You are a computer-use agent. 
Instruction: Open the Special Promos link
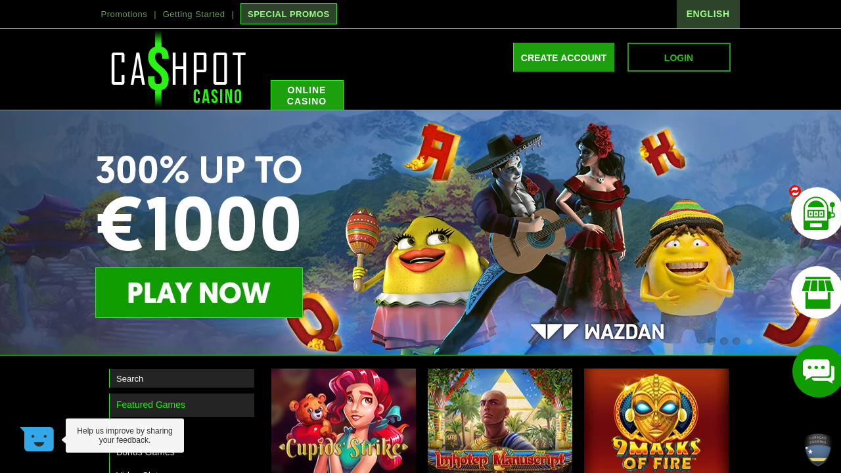coord(288,14)
